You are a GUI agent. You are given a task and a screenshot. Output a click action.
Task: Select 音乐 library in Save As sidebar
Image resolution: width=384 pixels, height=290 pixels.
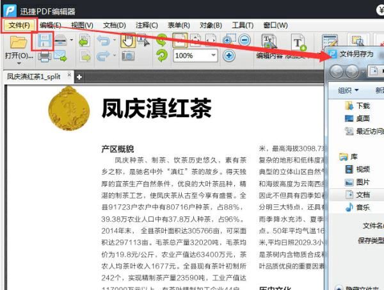click(x=357, y=207)
